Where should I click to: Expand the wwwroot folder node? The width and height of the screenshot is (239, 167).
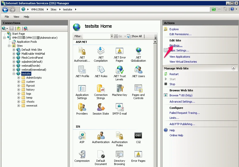tap(18, 106)
